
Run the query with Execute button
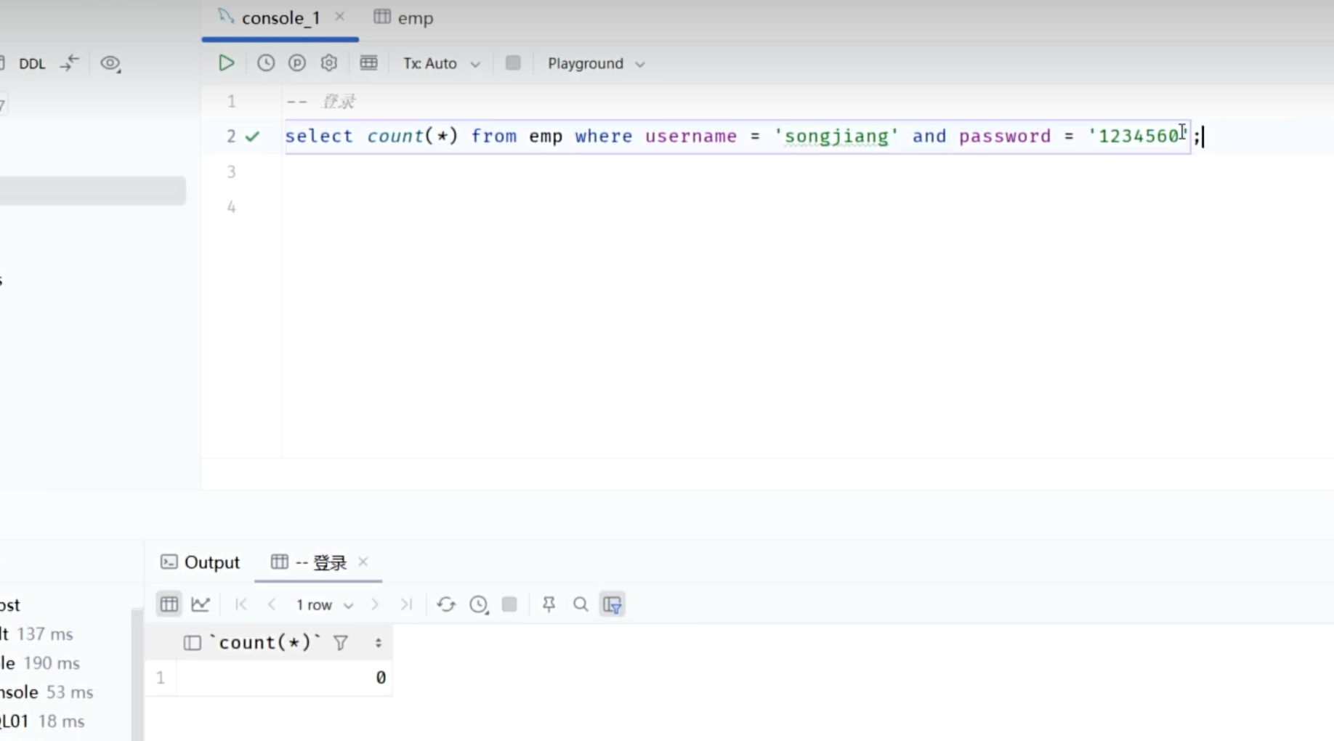click(226, 63)
